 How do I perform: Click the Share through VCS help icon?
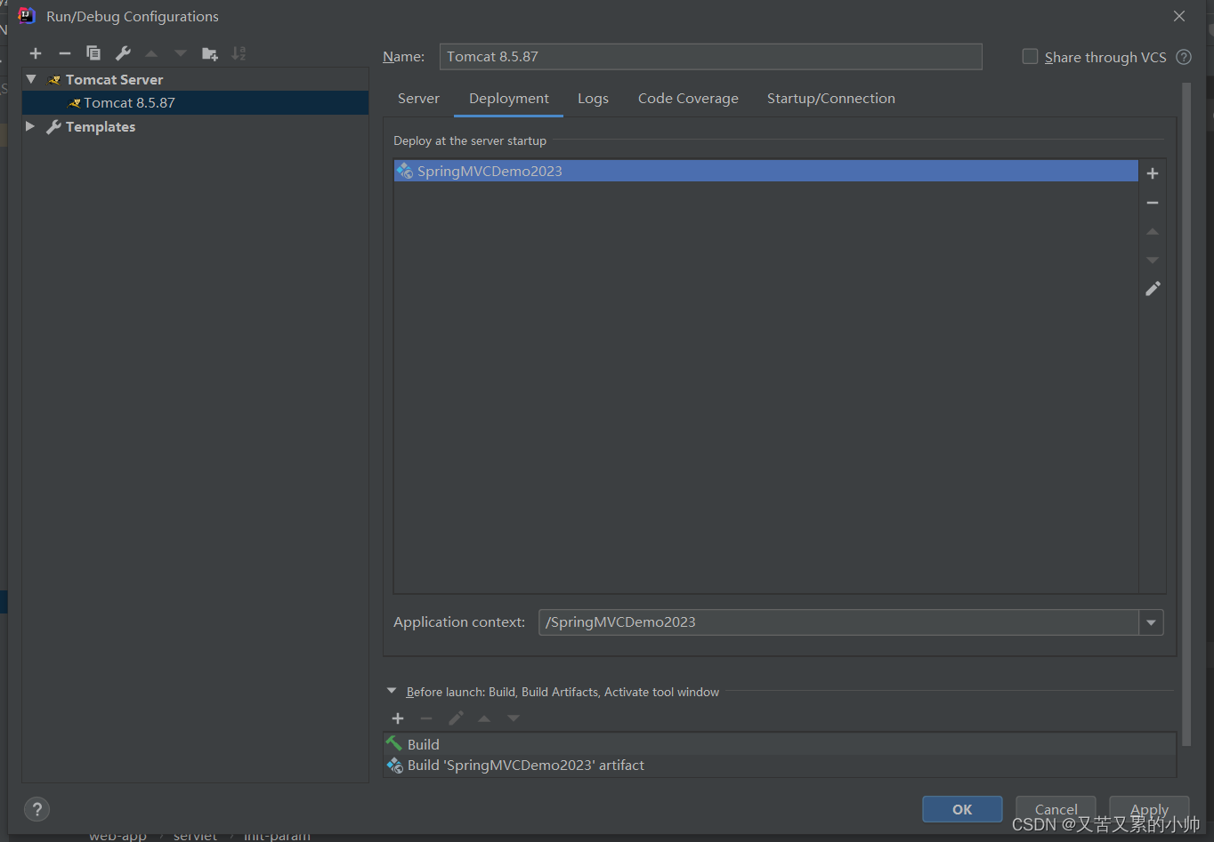[1184, 57]
